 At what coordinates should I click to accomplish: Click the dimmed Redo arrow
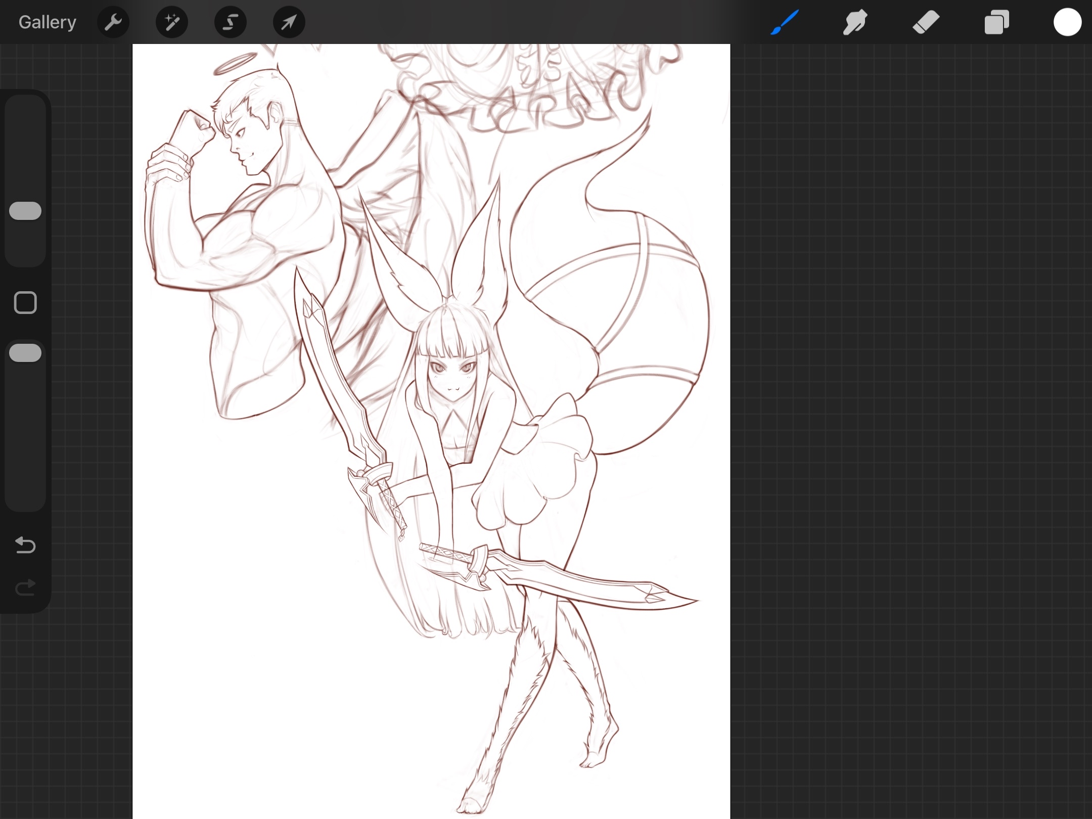tap(25, 587)
